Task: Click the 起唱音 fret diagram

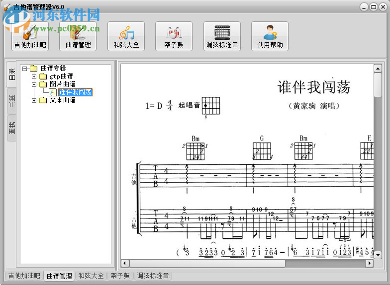Action: [211, 106]
